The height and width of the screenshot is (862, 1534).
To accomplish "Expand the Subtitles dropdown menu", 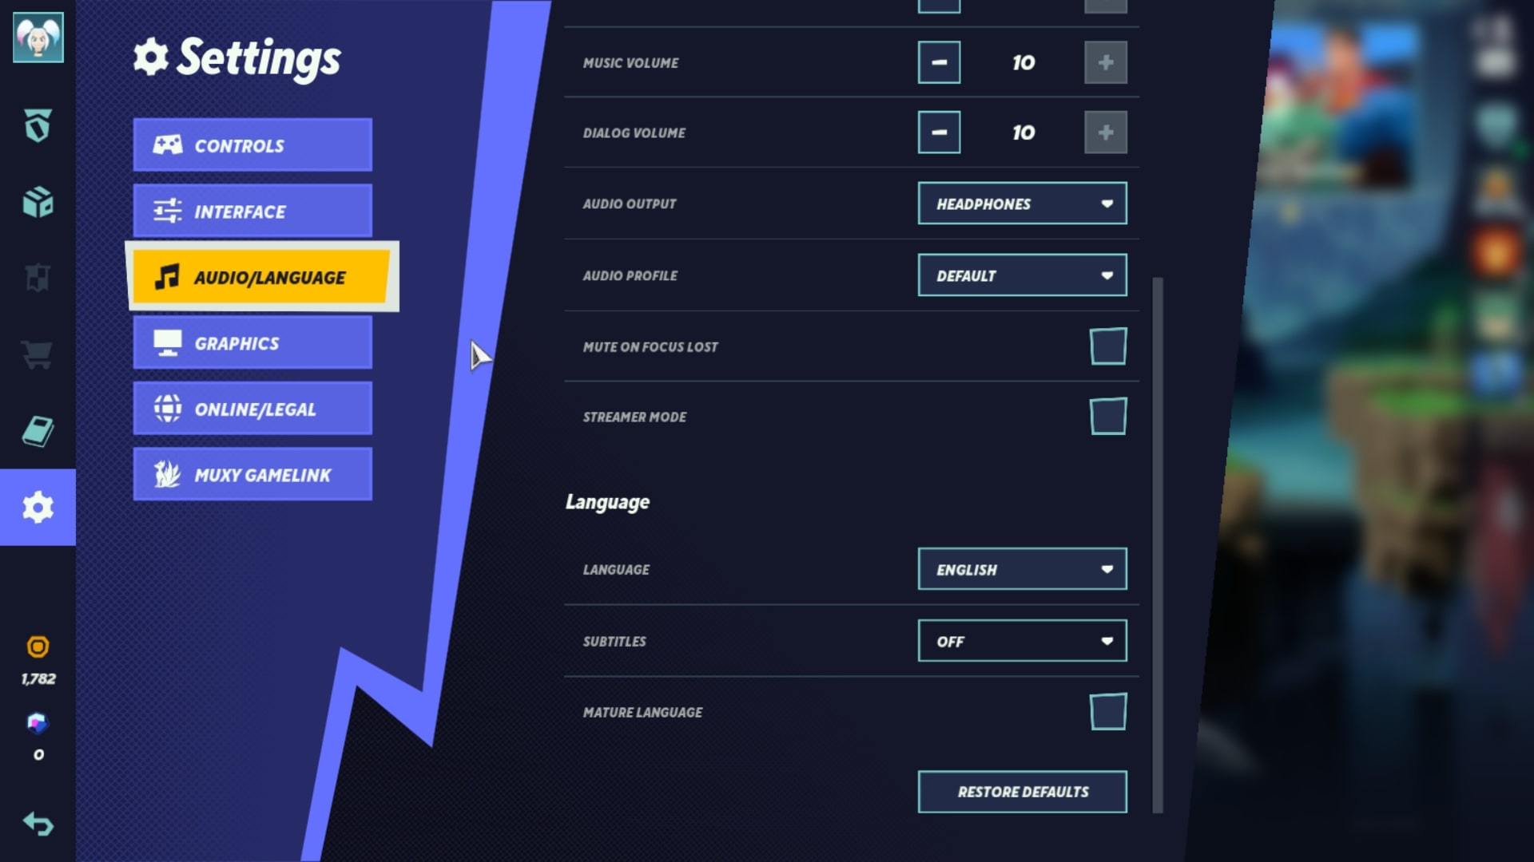I will (x=1022, y=641).
